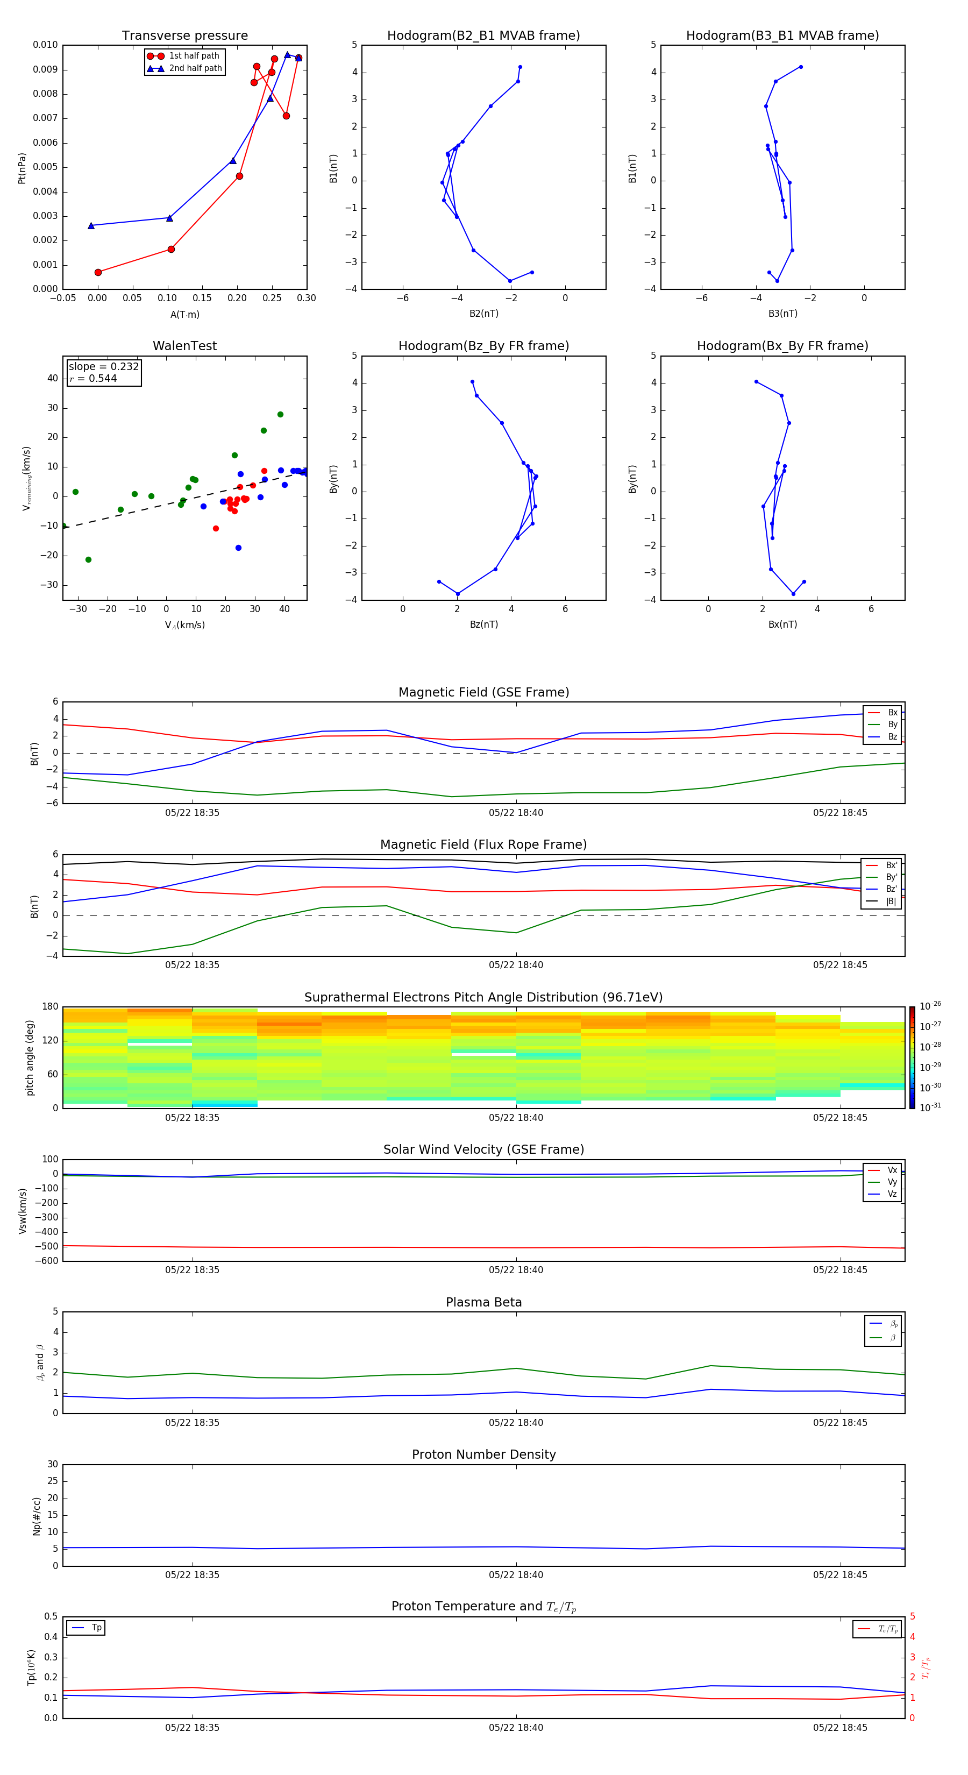This screenshot has height=1775, width=968.
Task: Click the "Hodogram(Bx_By FR frame)" title
Action: 782,346
